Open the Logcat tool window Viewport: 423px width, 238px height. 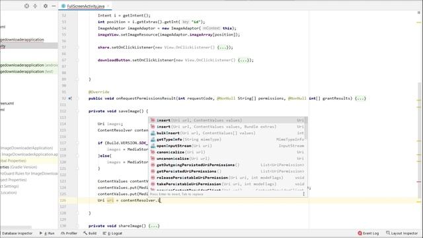coord(112,233)
